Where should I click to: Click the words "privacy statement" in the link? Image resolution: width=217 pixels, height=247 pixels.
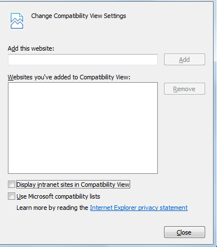163,208
